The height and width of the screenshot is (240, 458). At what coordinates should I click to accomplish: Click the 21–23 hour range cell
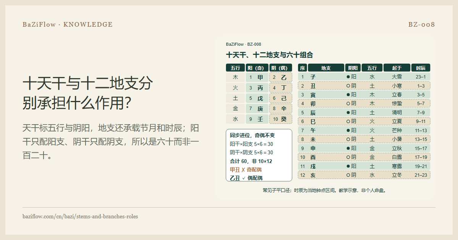pyautogui.click(x=421, y=175)
